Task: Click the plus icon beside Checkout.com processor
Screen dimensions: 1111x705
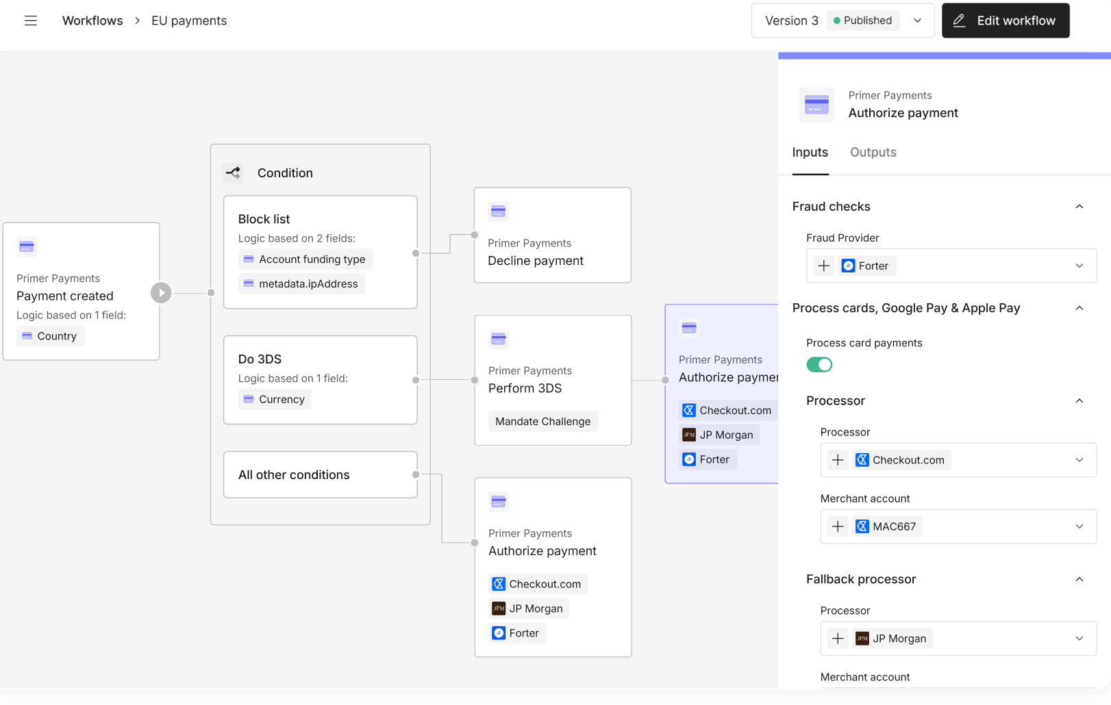Action: [838, 460]
